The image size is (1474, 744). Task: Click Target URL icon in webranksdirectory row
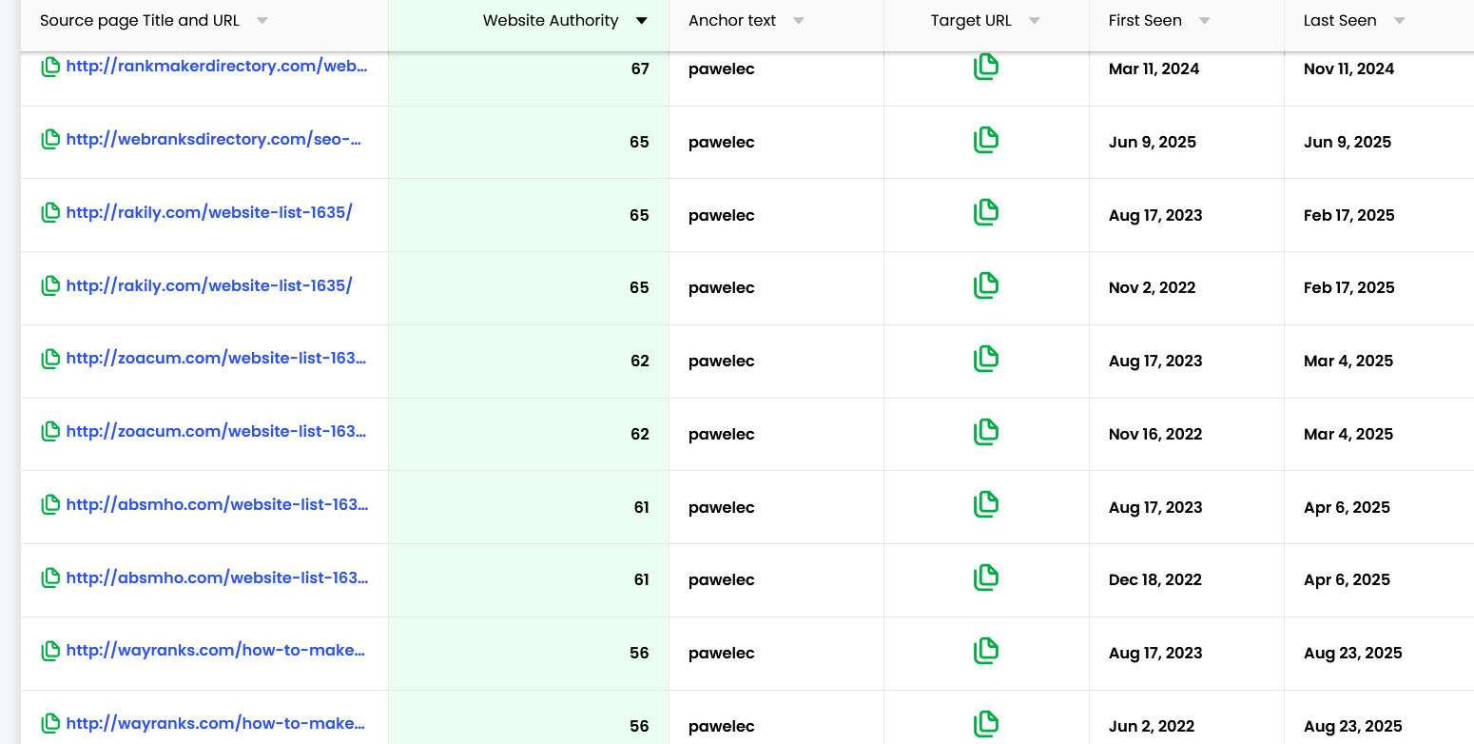coord(986,140)
